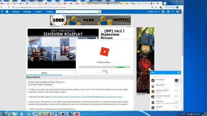Open the translate page icon

point(152,7)
